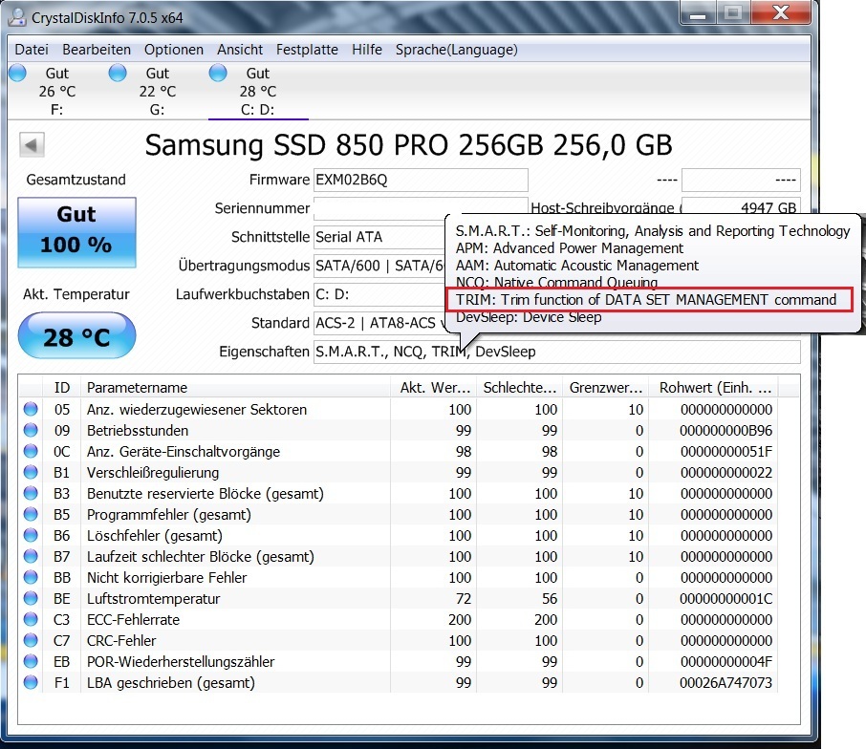Click the previous disk arrow button
The image size is (866, 749).
32,145
